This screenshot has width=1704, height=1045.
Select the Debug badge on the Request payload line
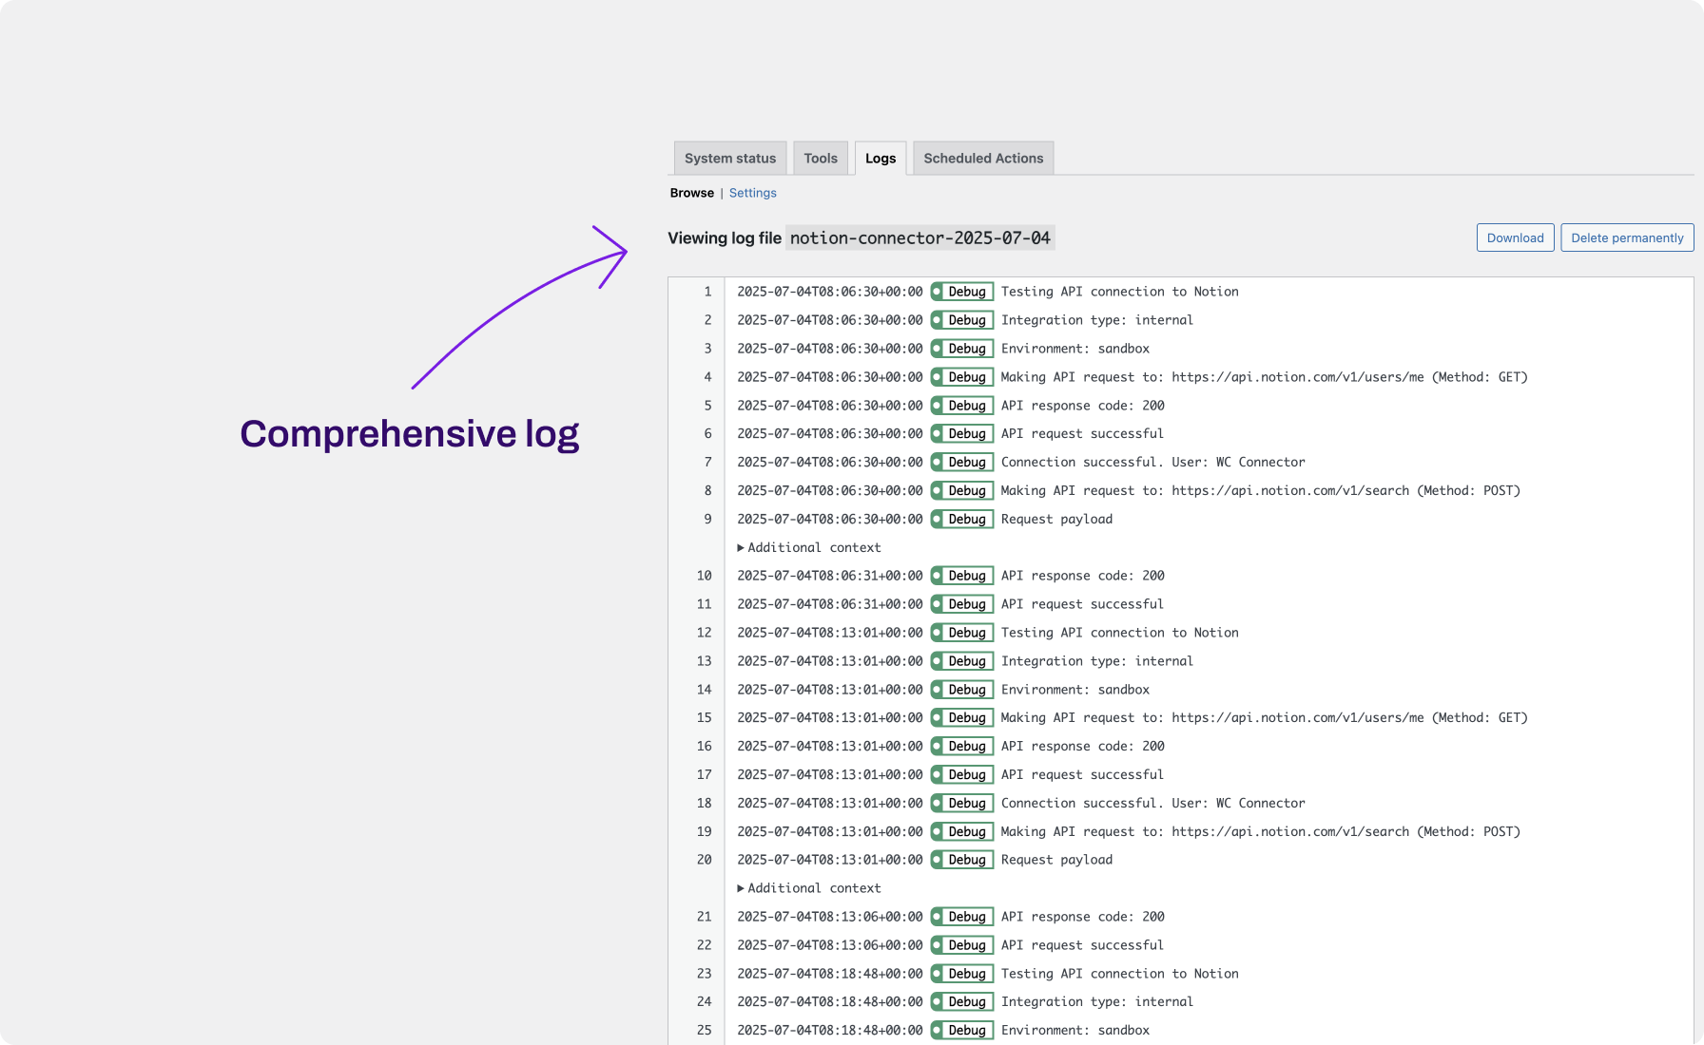(x=962, y=519)
